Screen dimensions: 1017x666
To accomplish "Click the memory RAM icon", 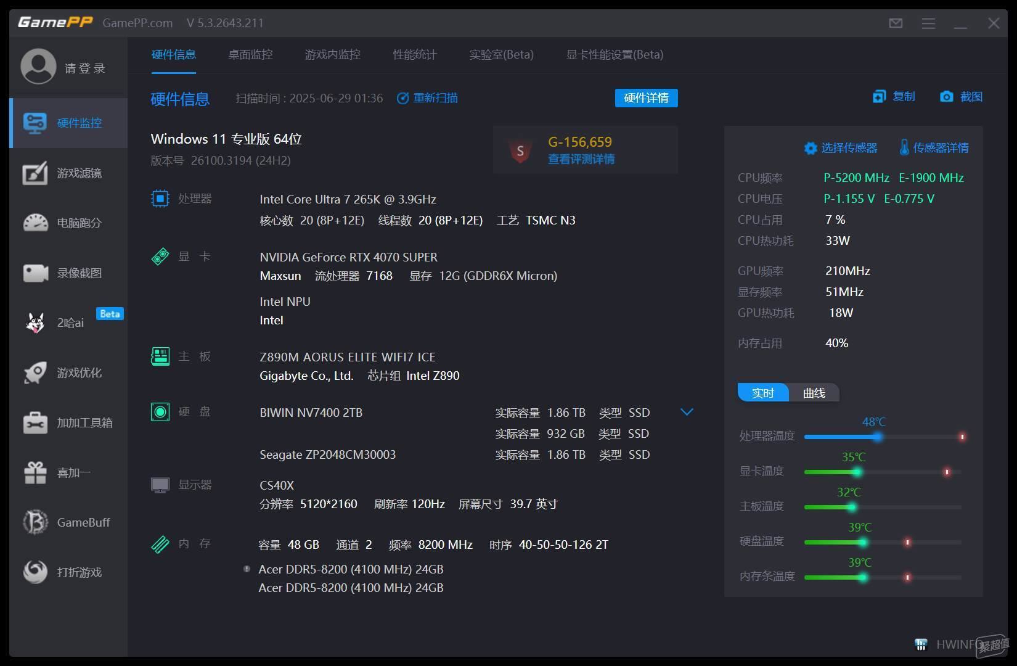I will click(160, 544).
